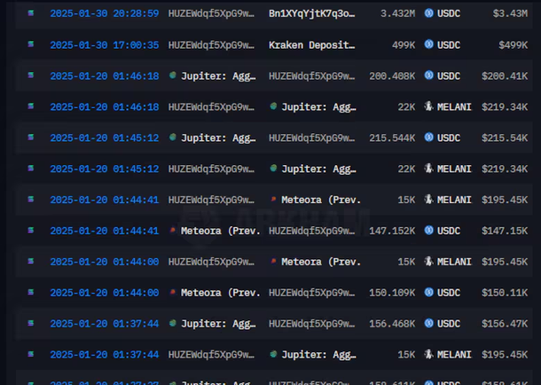The width and height of the screenshot is (541, 385).
Task: Select the $156.47K value cell
Action: (505, 324)
